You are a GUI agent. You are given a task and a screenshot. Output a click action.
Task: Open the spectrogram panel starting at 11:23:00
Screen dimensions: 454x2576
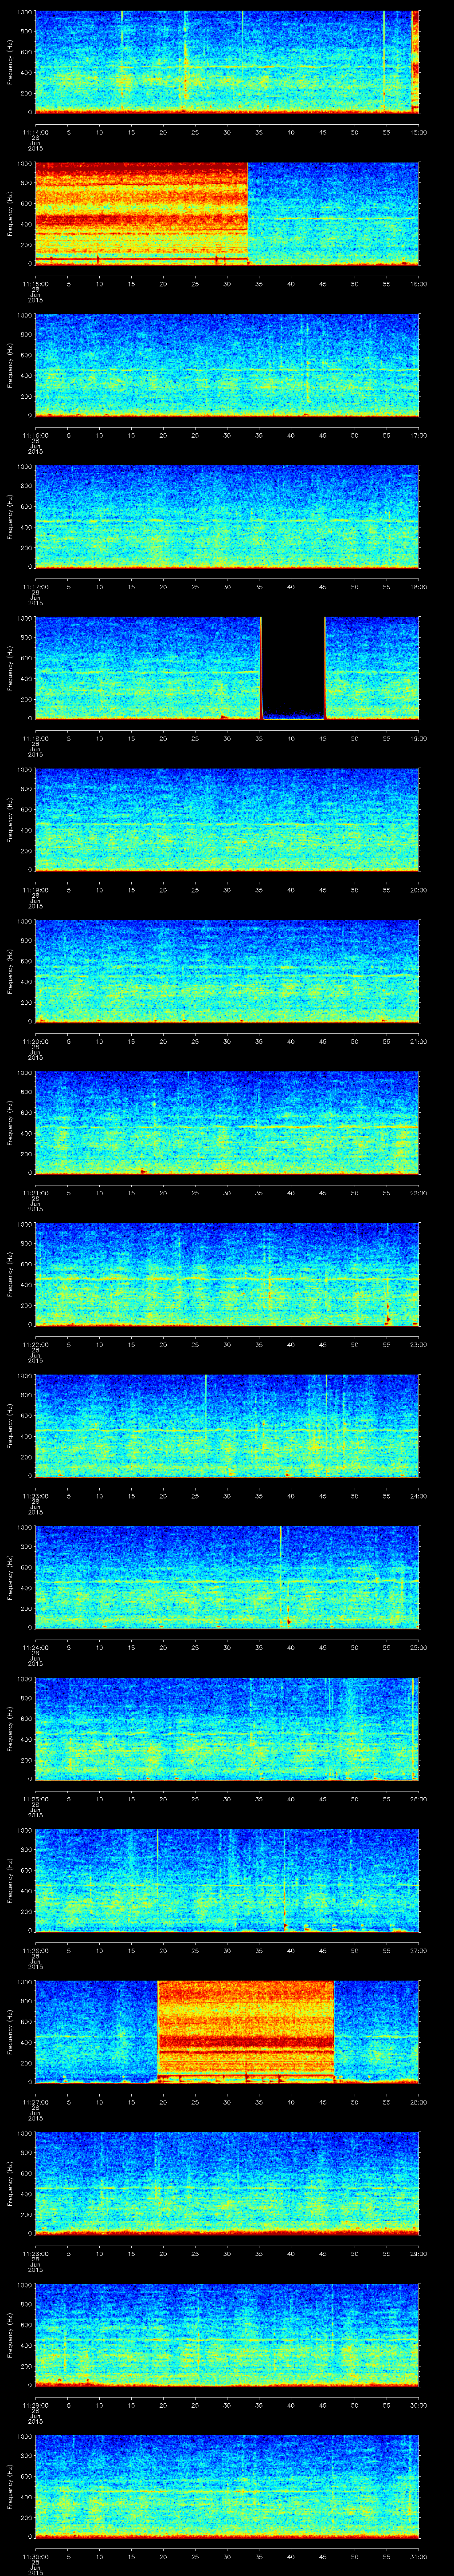[227, 1425]
